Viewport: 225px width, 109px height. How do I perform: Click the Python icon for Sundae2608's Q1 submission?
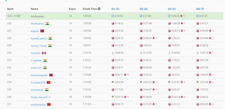tap(113, 82)
